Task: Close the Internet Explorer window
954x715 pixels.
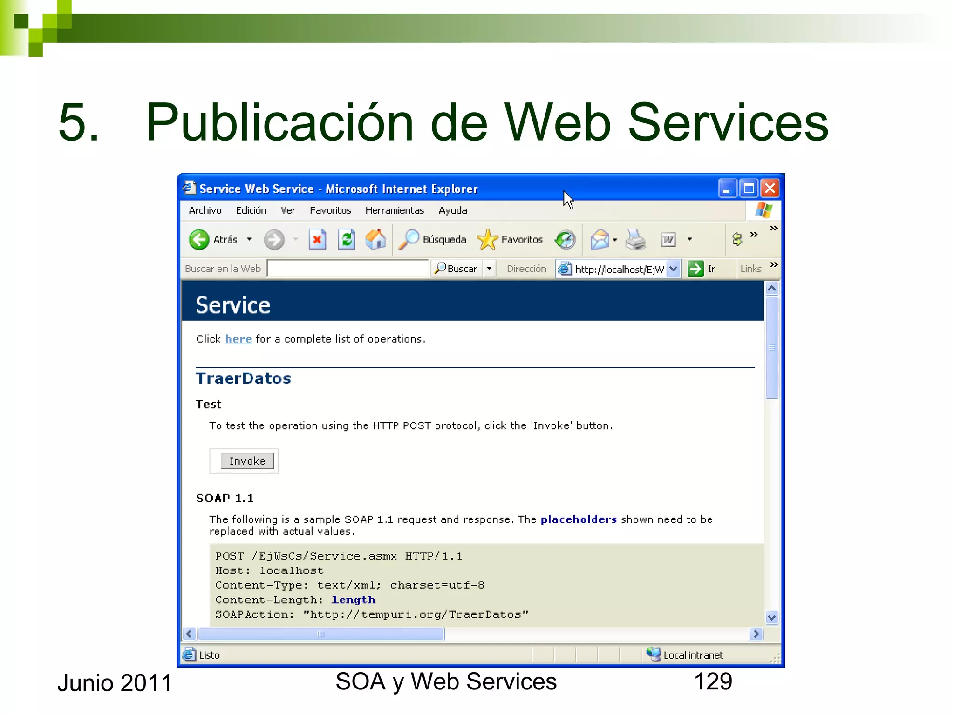Action: click(x=770, y=188)
